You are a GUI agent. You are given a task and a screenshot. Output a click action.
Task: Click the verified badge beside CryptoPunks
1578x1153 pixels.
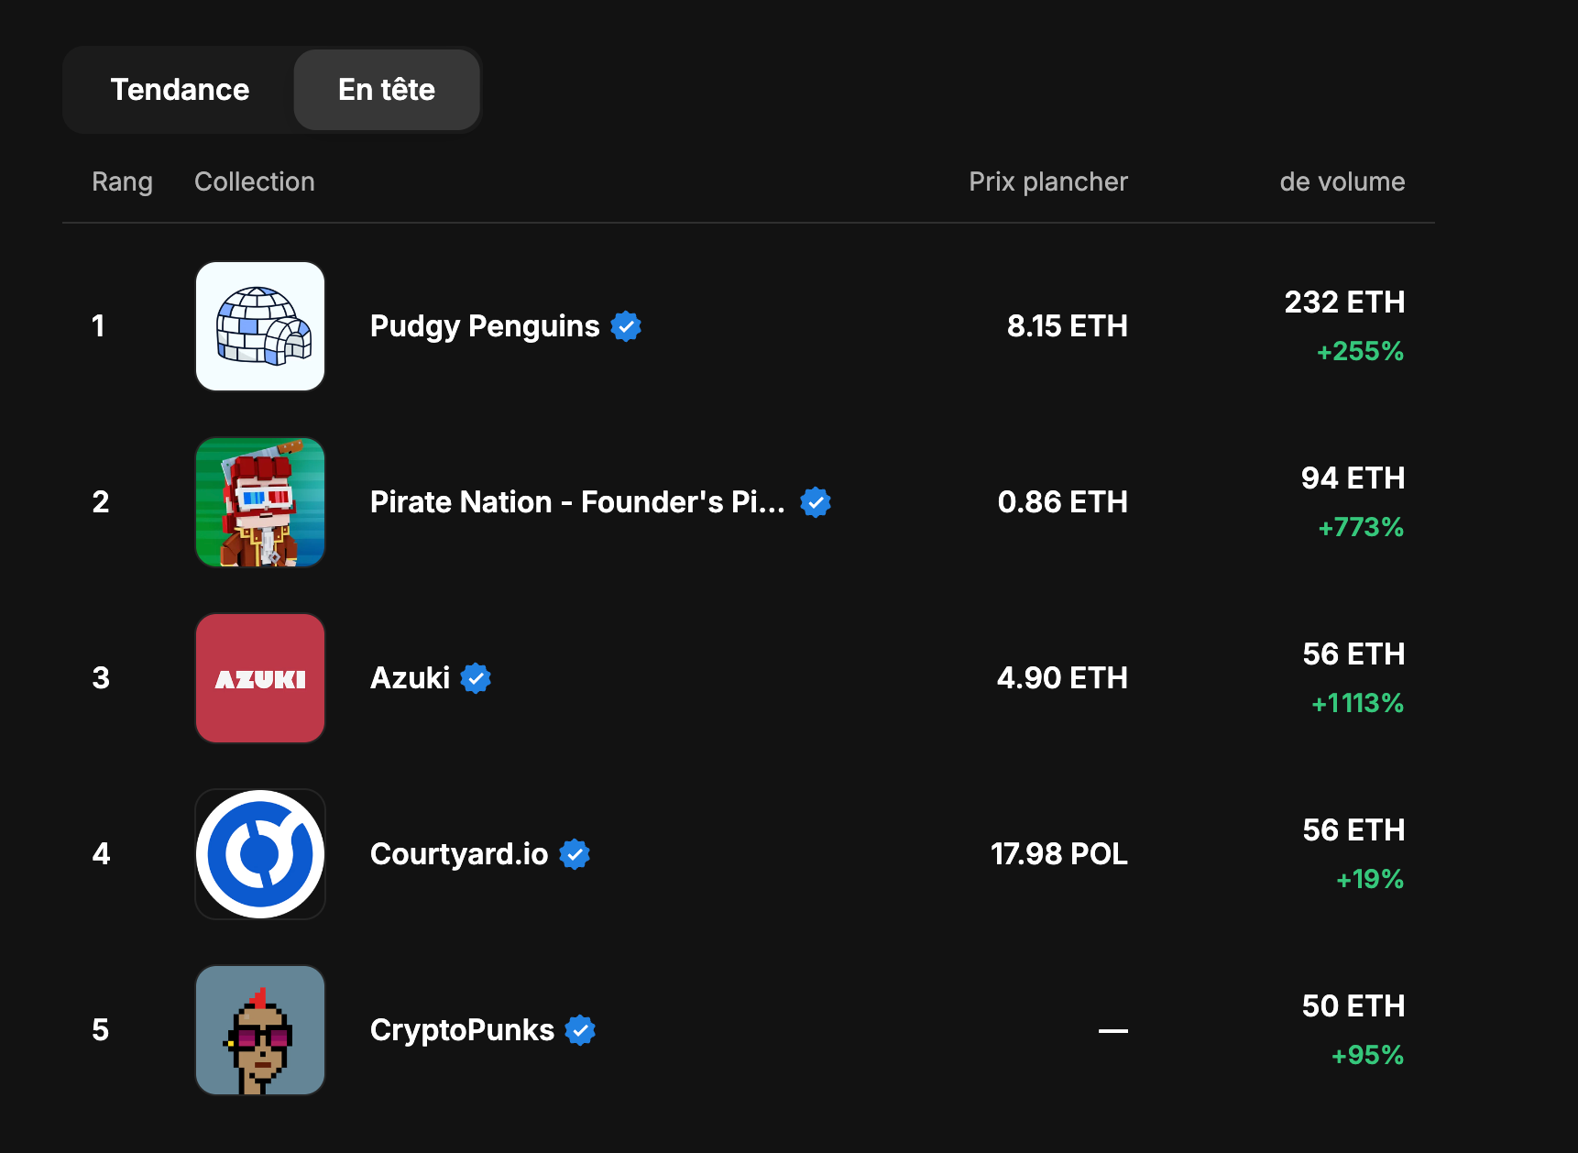point(580,1030)
